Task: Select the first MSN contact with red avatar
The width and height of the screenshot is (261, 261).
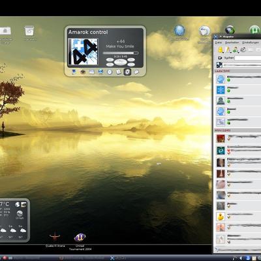Action: pos(238,138)
